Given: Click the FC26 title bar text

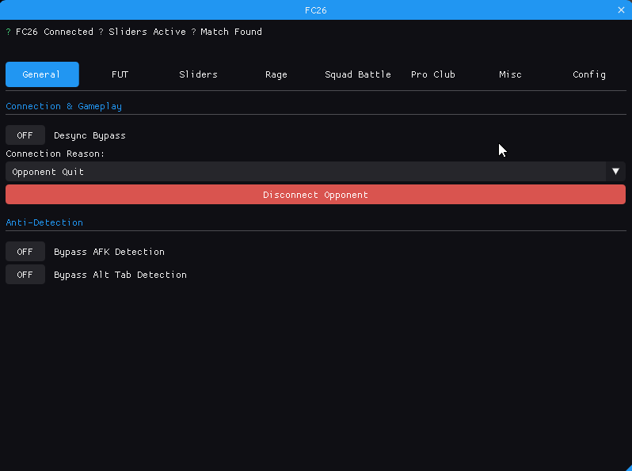Looking at the screenshot, I should (x=315, y=10).
